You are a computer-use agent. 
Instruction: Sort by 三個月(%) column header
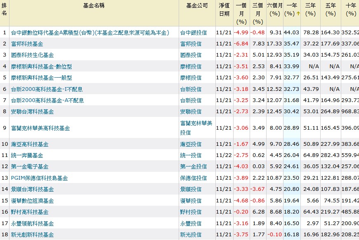[258, 14]
